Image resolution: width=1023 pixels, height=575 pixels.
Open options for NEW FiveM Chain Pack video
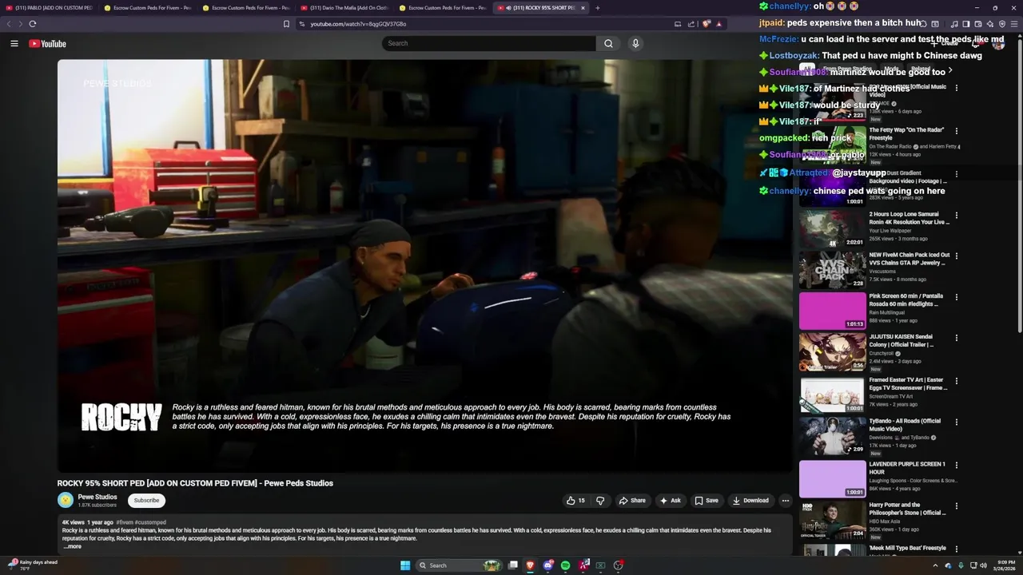pos(957,256)
